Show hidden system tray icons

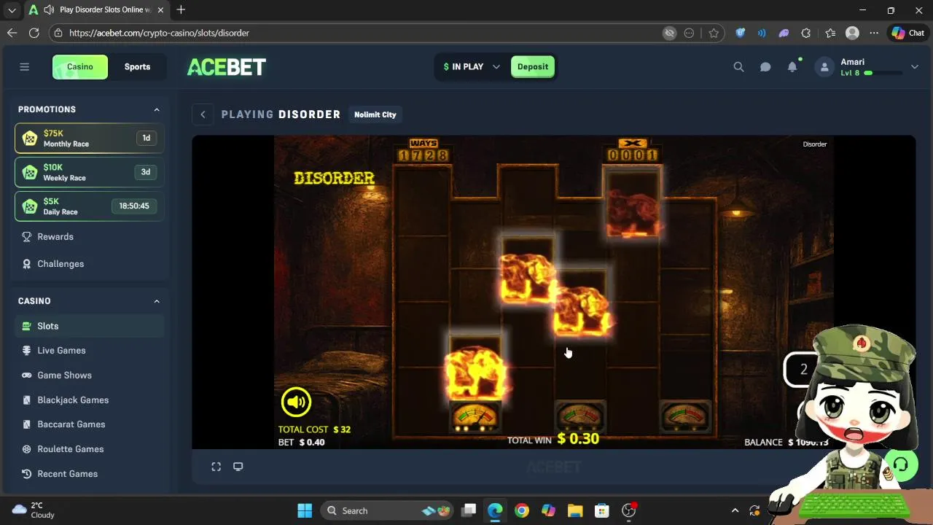pyautogui.click(x=735, y=510)
